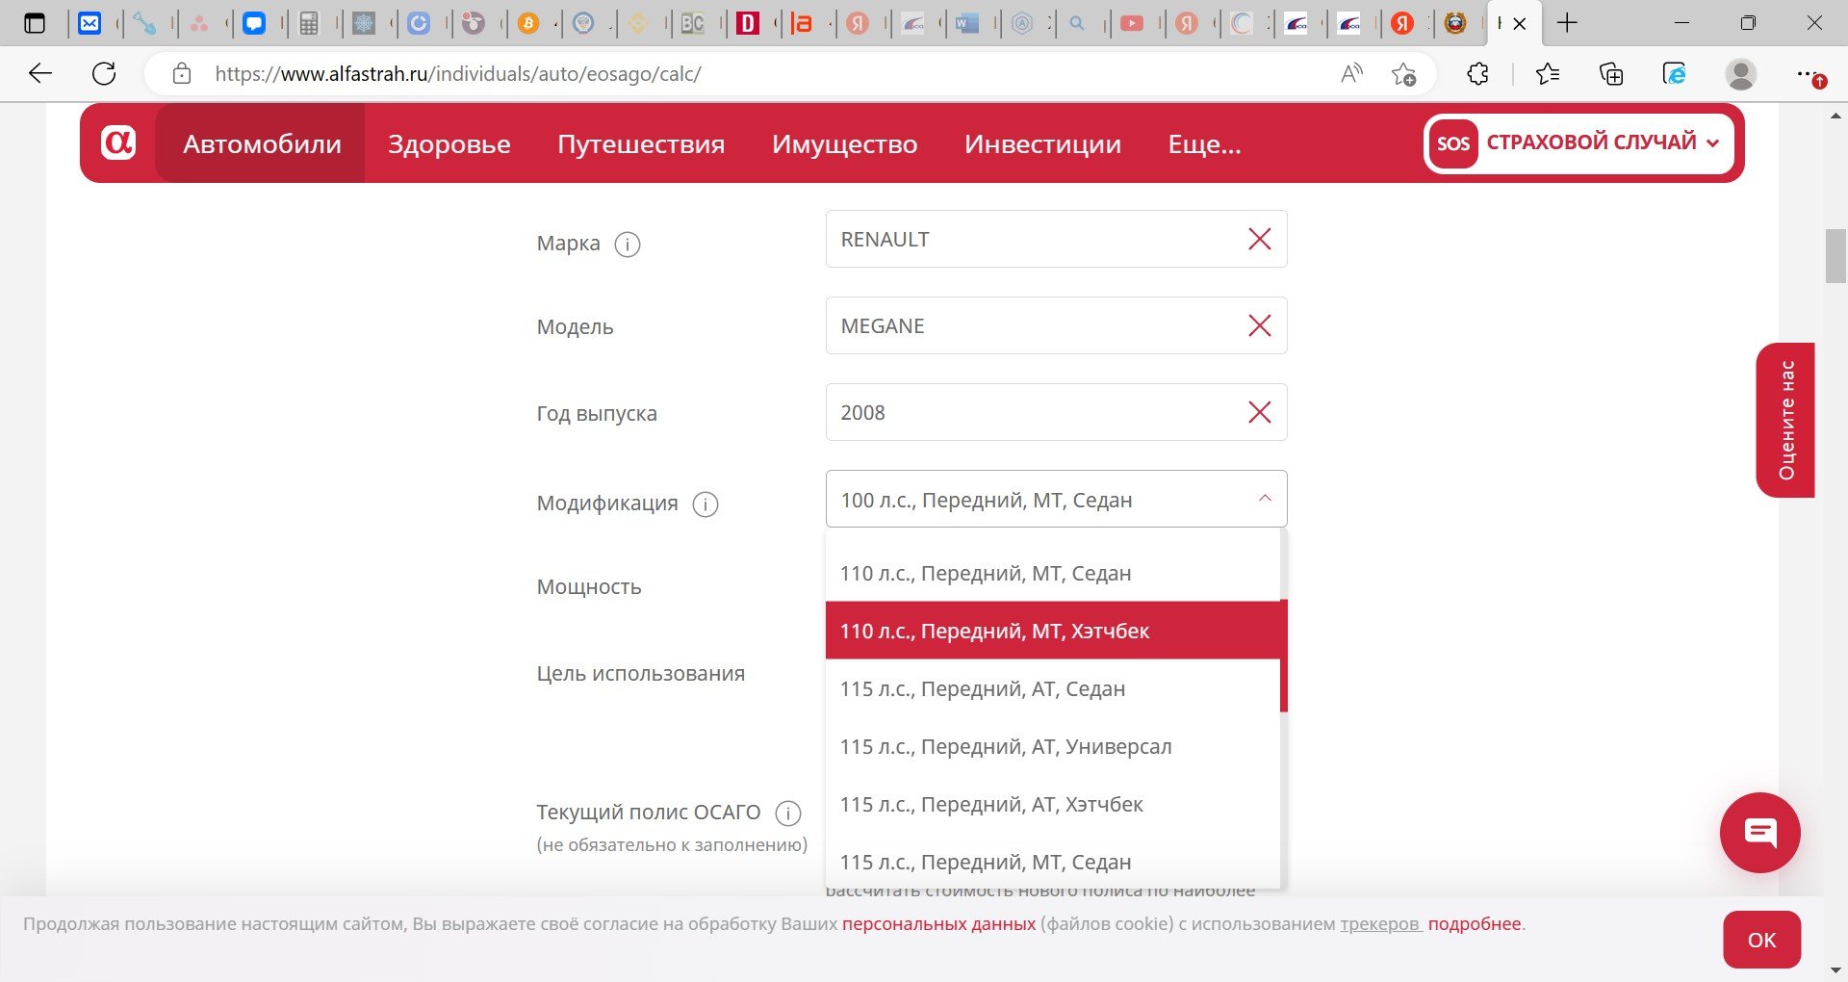This screenshot has height=982, width=1848.
Task: Clear the 2008 year value
Action: coord(1259,412)
